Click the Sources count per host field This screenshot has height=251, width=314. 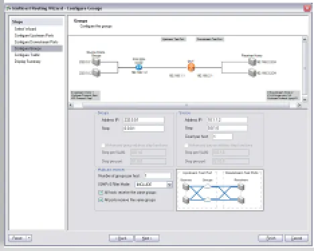tap(222, 137)
